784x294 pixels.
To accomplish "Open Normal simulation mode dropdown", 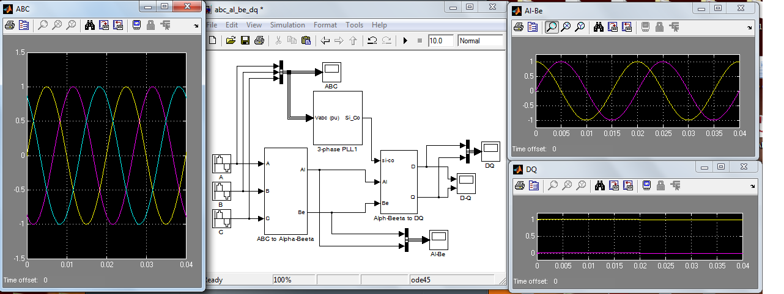I will point(480,41).
